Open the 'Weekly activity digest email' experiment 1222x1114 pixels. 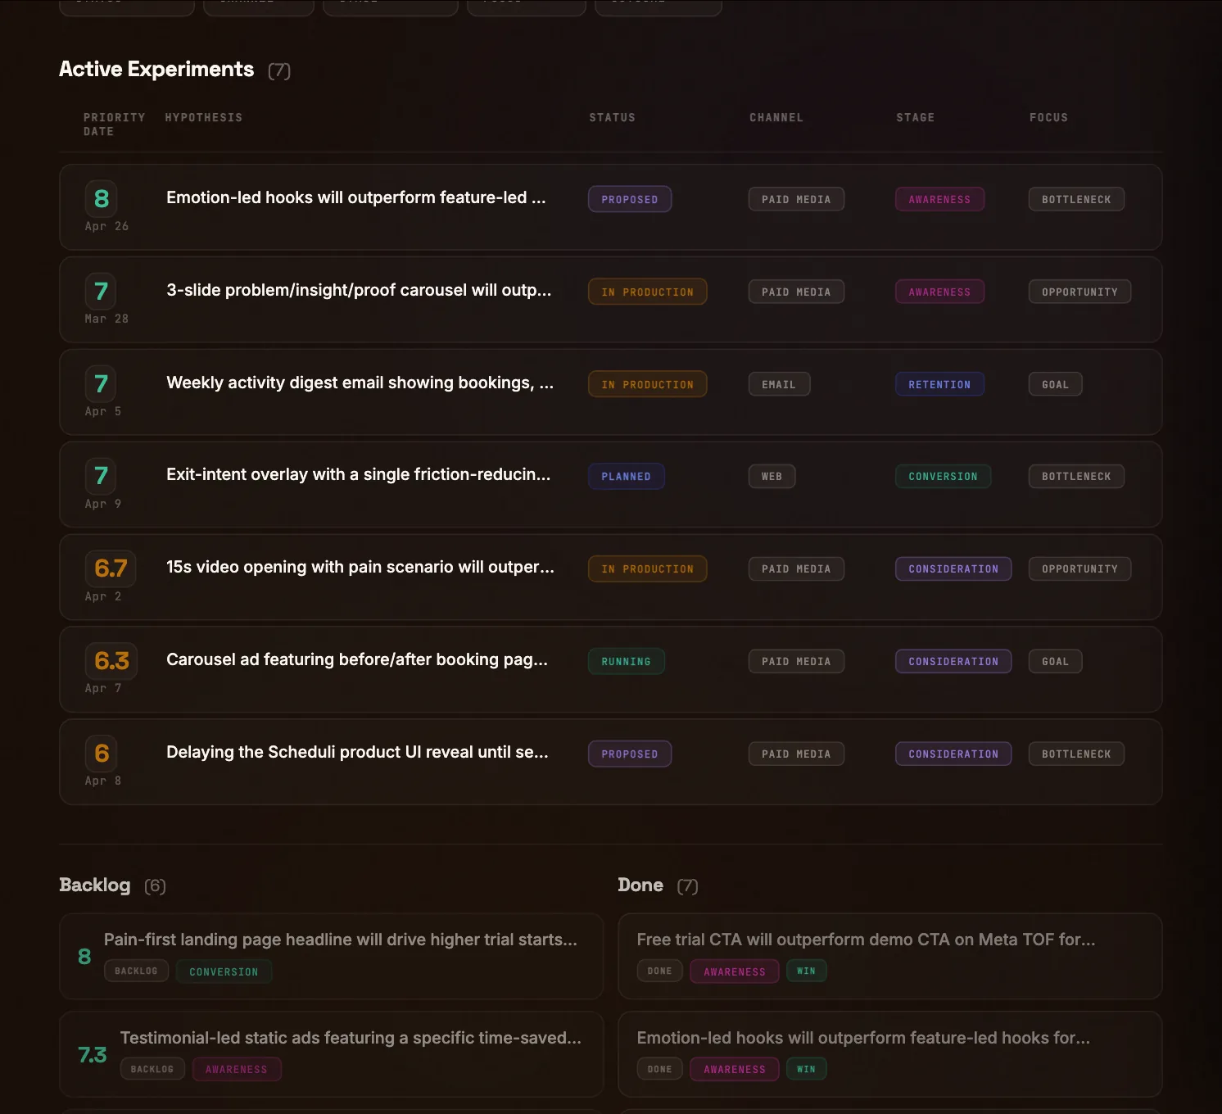pos(610,392)
